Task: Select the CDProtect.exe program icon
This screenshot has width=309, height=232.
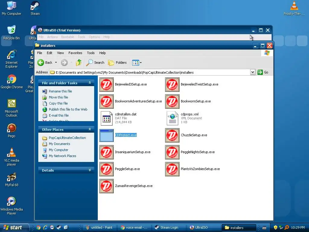Action: click(x=107, y=135)
